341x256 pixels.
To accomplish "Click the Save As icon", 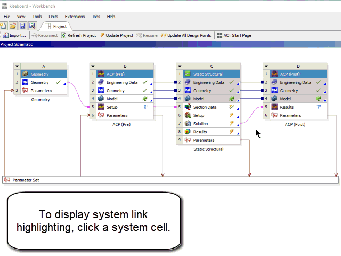I will click(x=31, y=26).
